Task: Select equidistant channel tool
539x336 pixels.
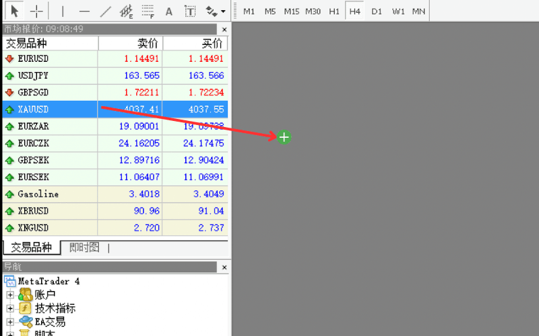Action: click(x=126, y=11)
